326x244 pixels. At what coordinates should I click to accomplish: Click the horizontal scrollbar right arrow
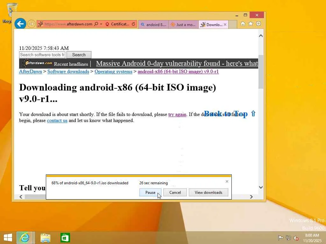(251, 197)
